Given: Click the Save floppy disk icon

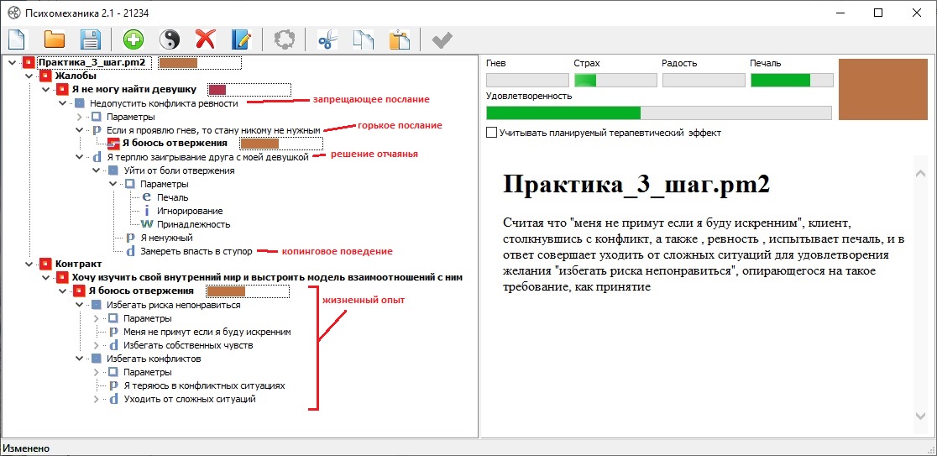Looking at the screenshot, I should point(91,39).
